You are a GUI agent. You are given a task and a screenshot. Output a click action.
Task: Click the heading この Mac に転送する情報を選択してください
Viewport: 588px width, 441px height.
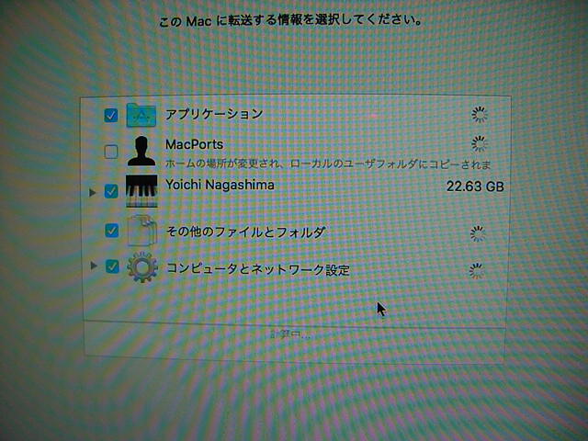[x=291, y=20]
